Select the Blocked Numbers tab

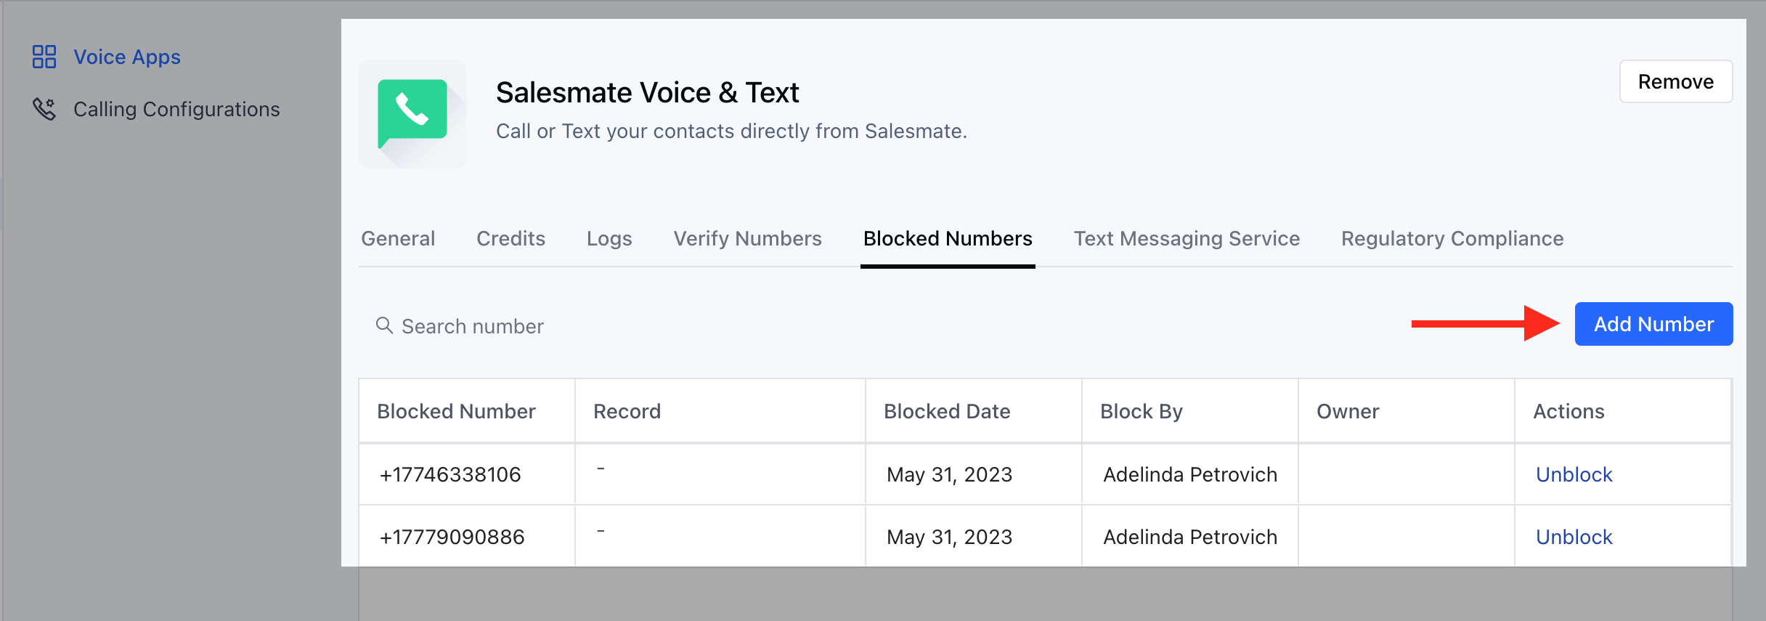(x=948, y=238)
